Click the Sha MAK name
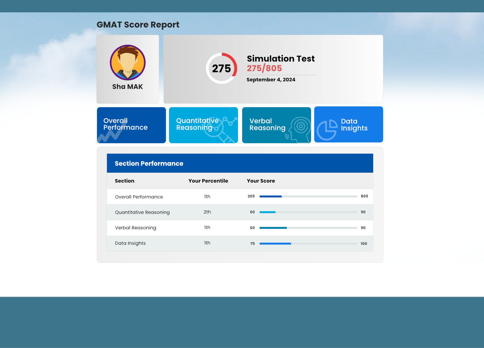This screenshot has width=484, height=348. pyautogui.click(x=128, y=87)
